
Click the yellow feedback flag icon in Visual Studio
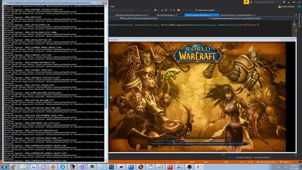click(x=246, y=2)
